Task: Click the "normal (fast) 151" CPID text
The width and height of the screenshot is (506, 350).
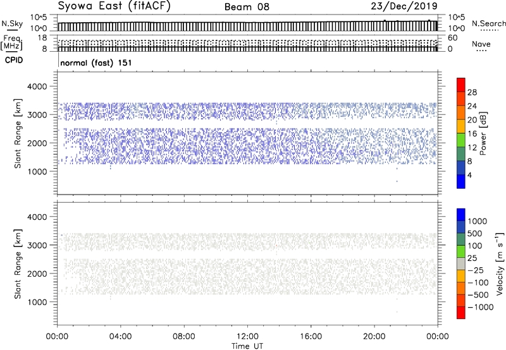Action: click(96, 63)
